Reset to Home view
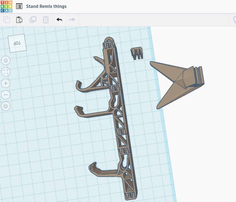 6,60
